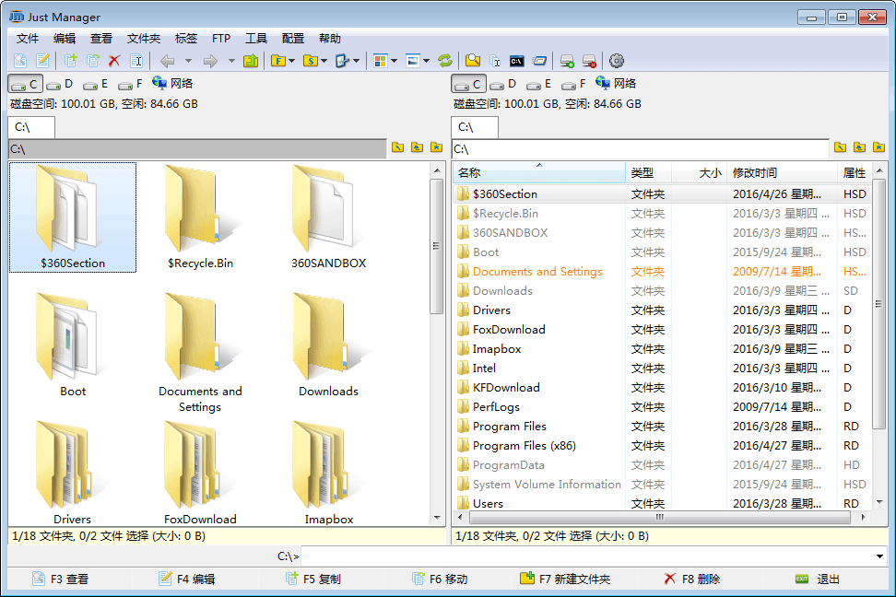Screen dimensions: 896x597
Task: Click the go up folder toolbar icon
Action: (x=251, y=61)
